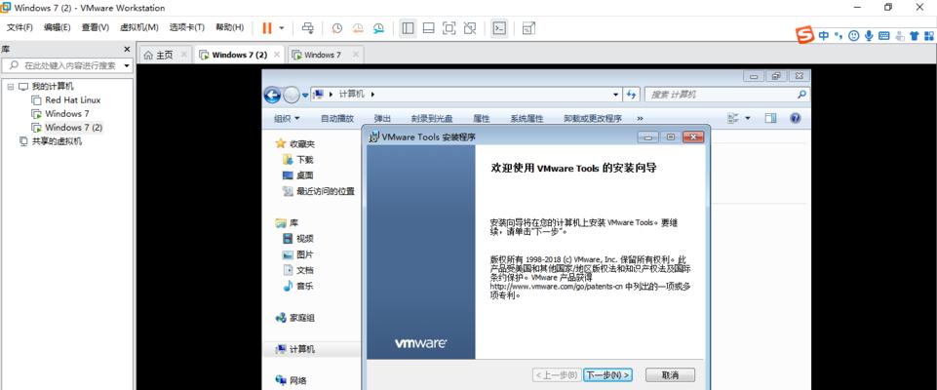The height and width of the screenshot is (390, 937).
Task: Toggle the thumbnail bar view icon
Action: point(428,27)
